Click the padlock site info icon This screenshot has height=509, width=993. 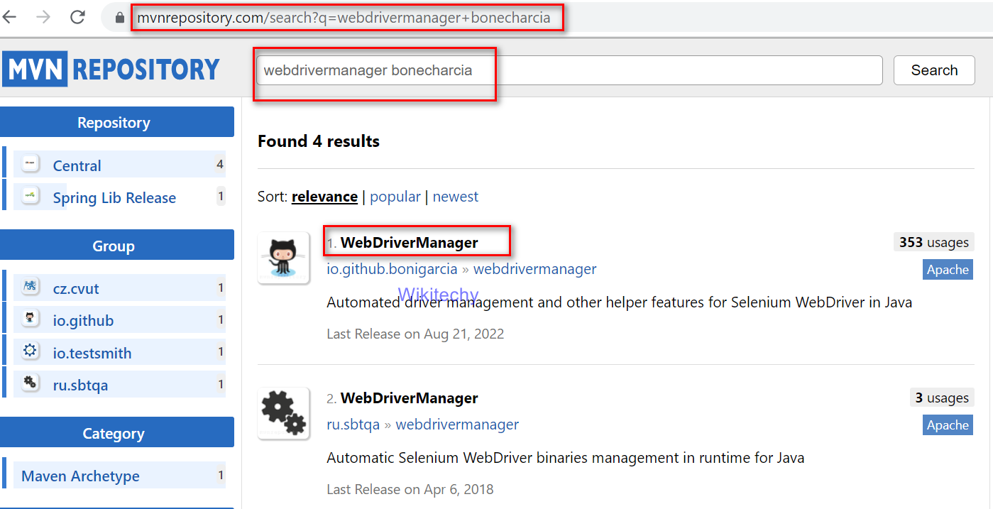tap(120, 18)
